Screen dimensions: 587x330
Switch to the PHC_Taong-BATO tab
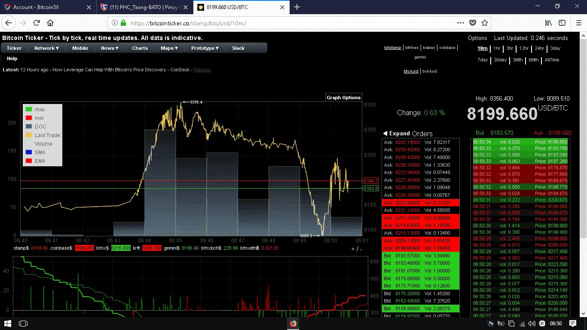(145, 7)
